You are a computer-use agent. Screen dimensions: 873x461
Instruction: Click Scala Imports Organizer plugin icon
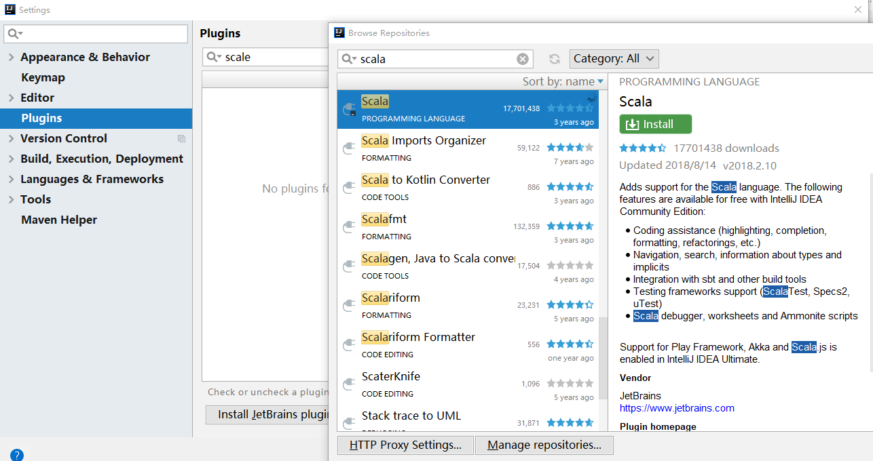point(349,148)
